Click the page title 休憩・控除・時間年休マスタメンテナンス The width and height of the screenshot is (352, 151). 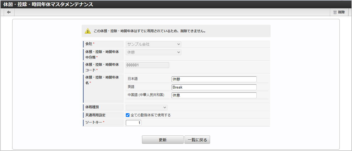point(48,4)
